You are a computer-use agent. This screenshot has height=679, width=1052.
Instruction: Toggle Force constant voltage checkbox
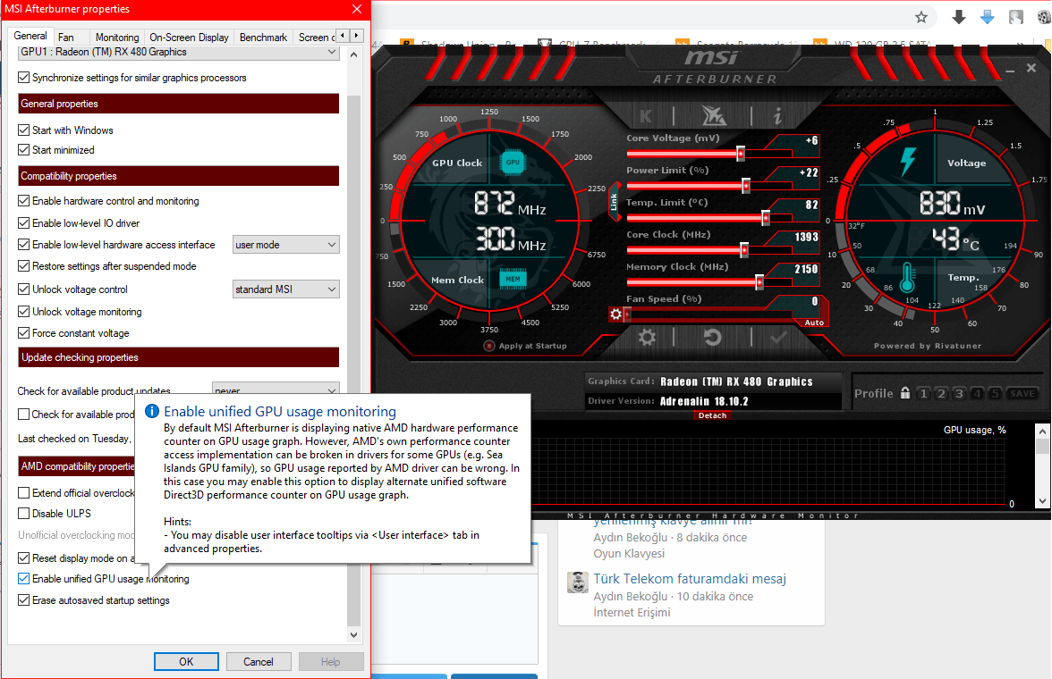point(23,333)
